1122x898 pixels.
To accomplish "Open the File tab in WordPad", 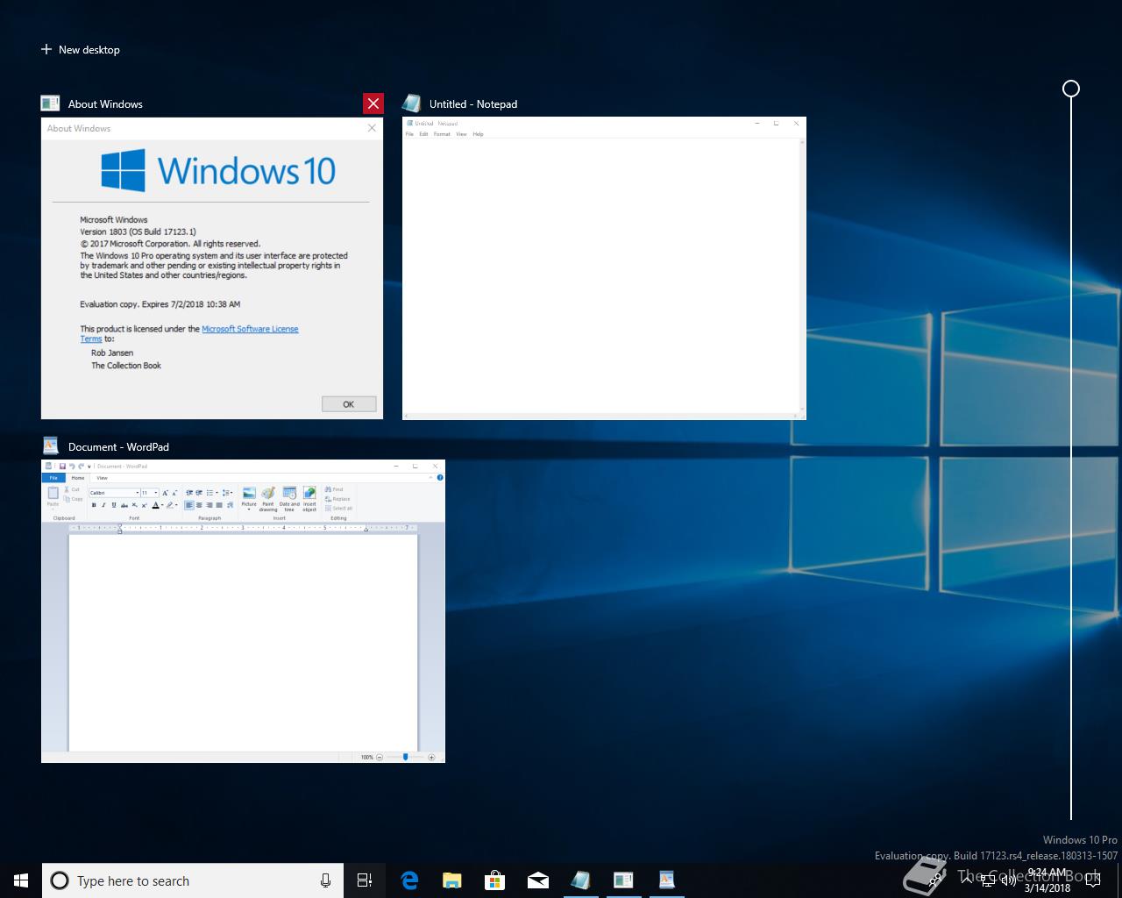I will (53, 478).
